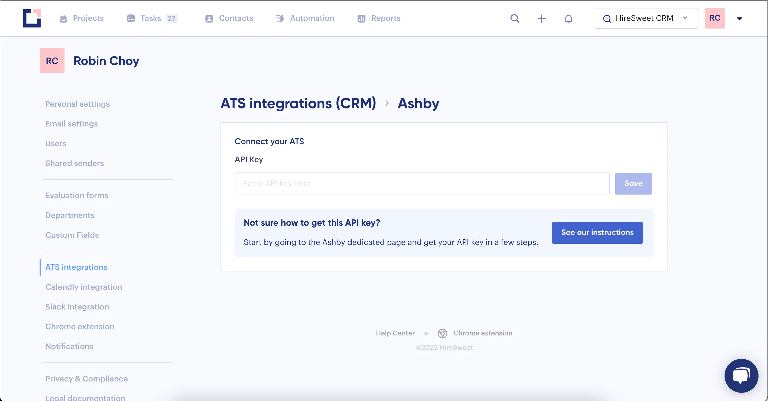
Task: Open the Help Center link
Action: (x=395, y=333)
